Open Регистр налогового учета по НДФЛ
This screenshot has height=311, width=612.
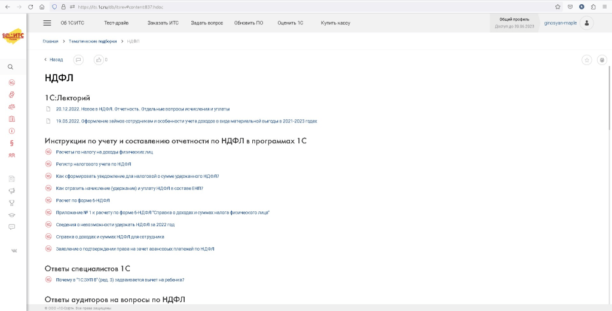[x=94, y=164]
